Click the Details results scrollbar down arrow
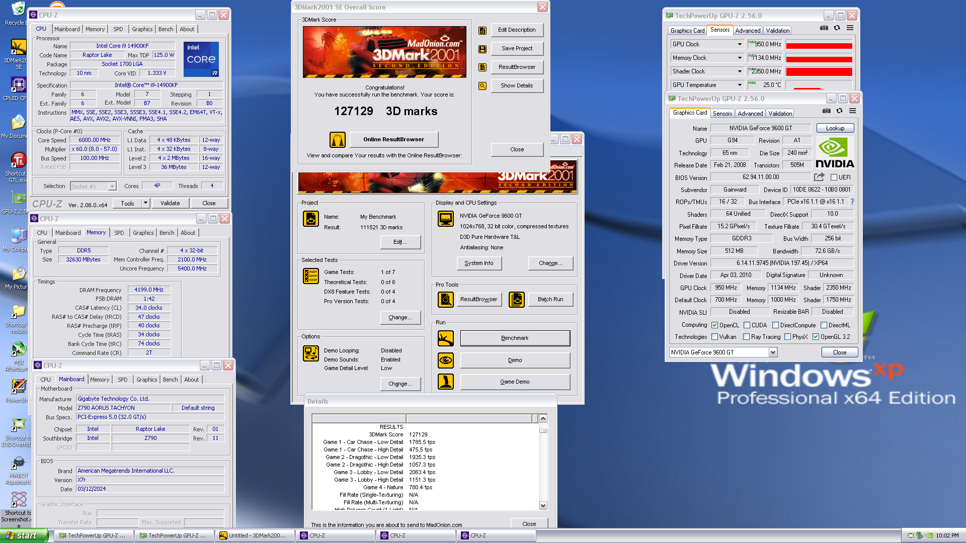Screen dimensions: 966x543 tap(543, 506)
